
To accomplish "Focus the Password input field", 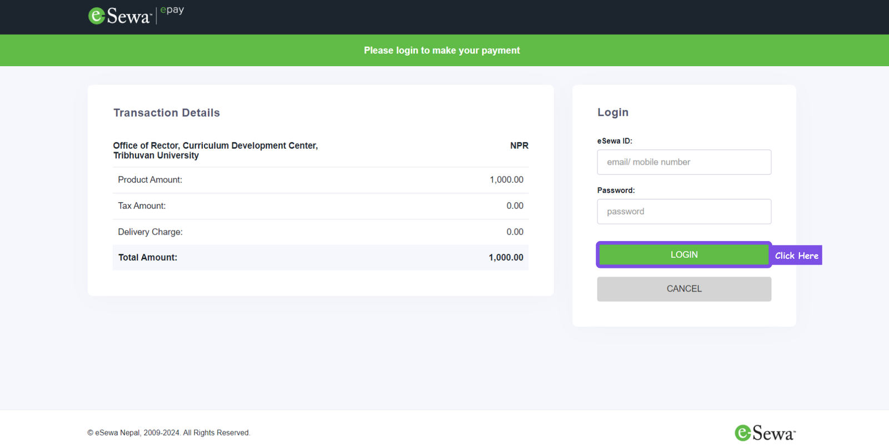I will [x=684, y=212].
